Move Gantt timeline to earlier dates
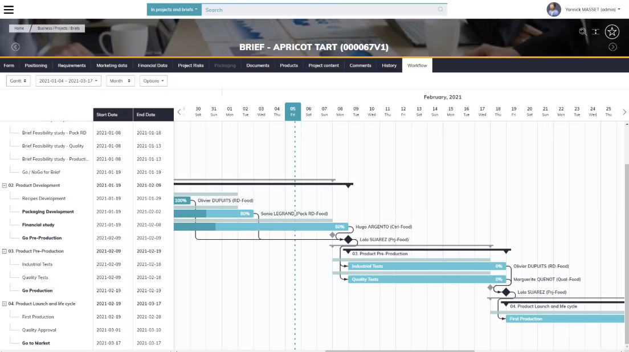The image size is (629, 352). [x=179, y=112]
